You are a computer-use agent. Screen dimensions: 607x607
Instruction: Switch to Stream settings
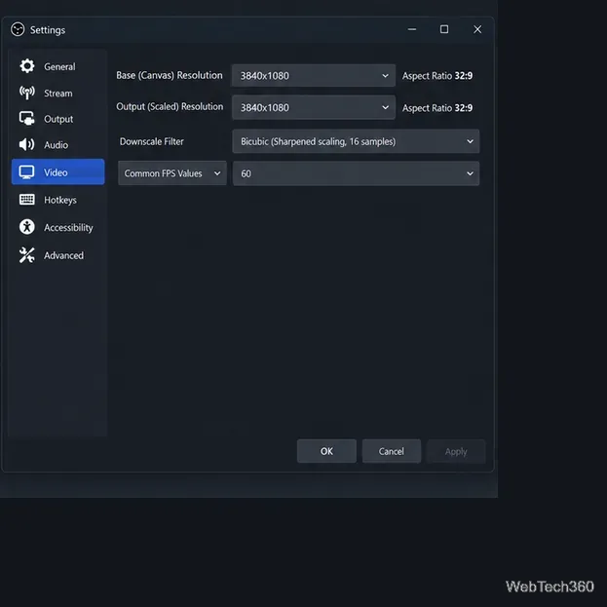coord(58,93)
